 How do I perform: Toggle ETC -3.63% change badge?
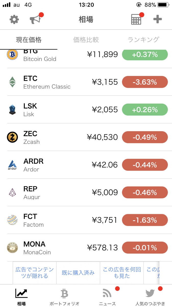(x=145, y=82)
